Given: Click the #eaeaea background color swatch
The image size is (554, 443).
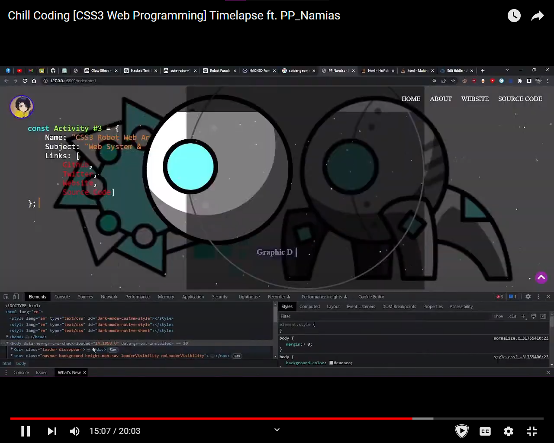Looking at the screenshot, I should (331, 363).
